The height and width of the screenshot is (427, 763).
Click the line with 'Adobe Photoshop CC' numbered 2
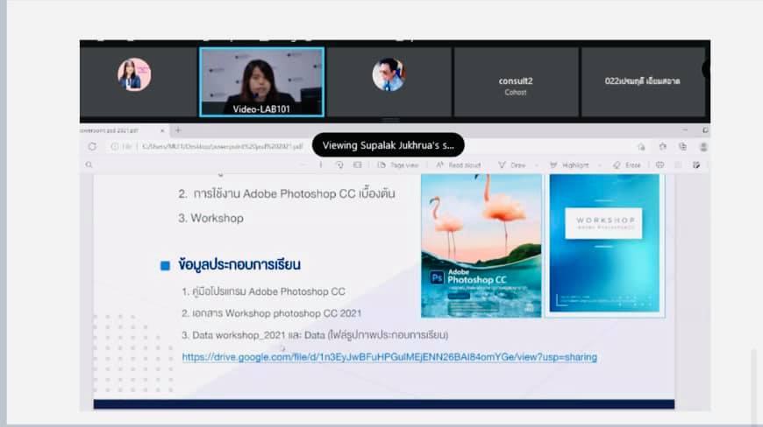pos(287,193)
